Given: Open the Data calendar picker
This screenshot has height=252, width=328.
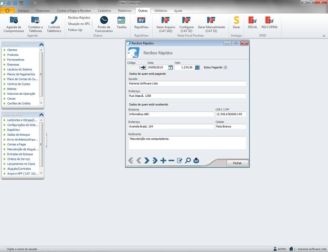Looking at the screenshot, I should point(170,67).
